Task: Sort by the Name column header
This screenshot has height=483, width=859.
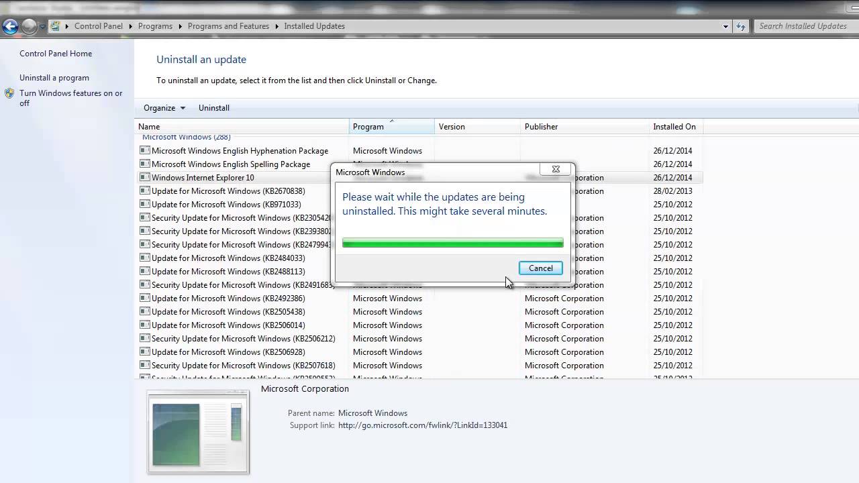Action: click(x=242, y=127)
